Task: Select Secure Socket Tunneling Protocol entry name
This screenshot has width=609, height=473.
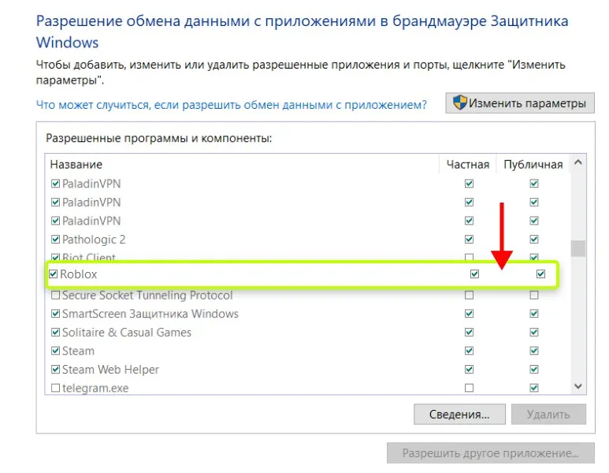Action: (147, 296)
